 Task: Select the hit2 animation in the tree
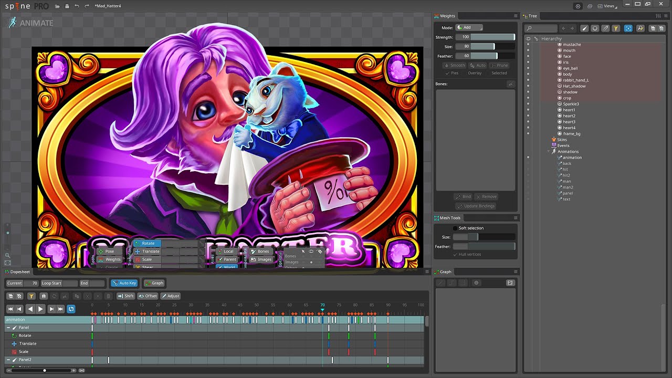point(566,175)
